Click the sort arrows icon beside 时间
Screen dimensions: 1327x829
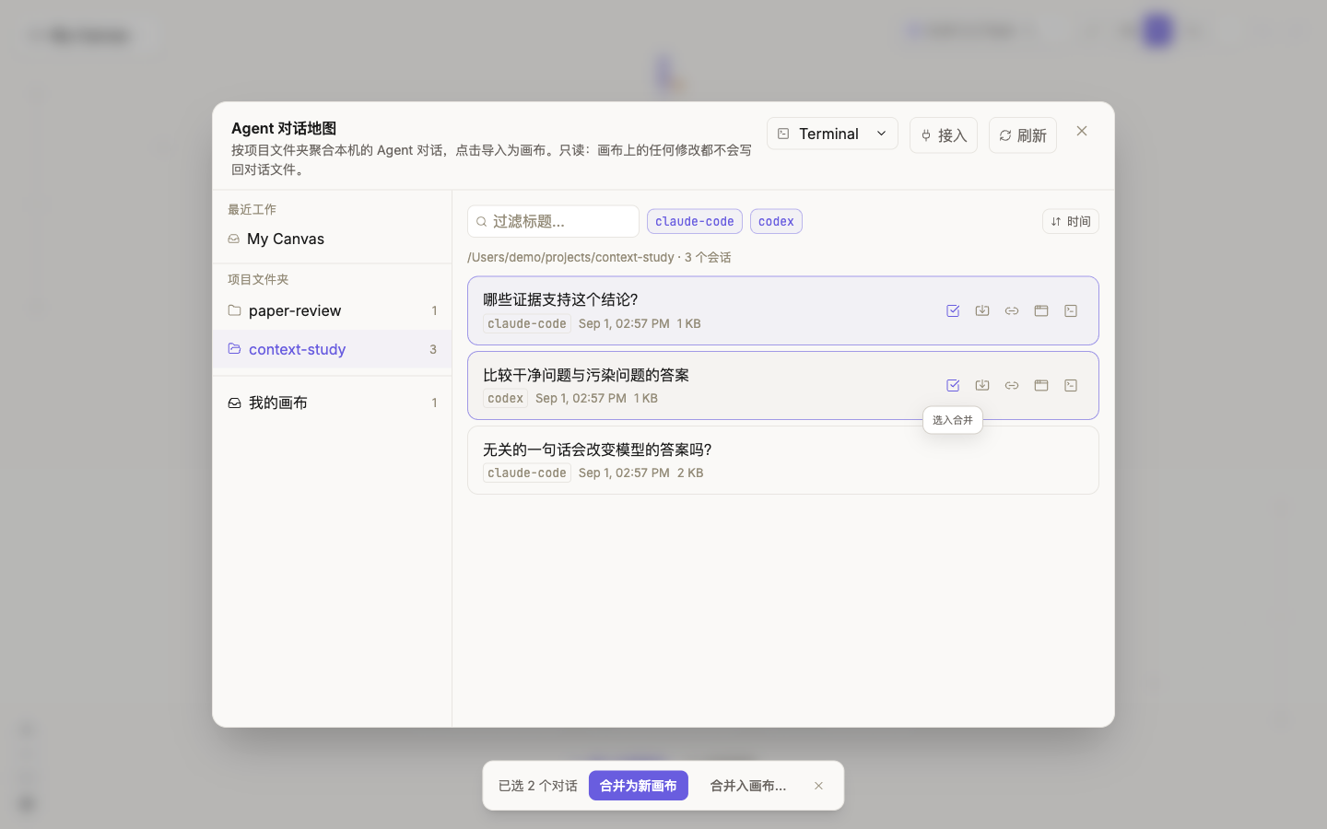tap(1056, 221)
